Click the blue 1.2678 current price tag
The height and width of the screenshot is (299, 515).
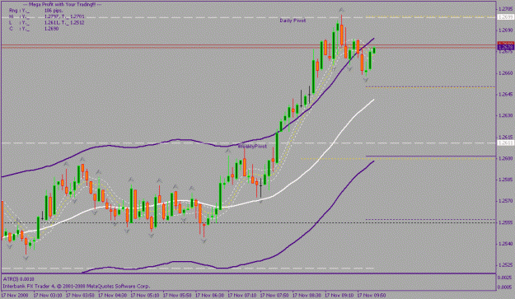(x=505, y=48)
